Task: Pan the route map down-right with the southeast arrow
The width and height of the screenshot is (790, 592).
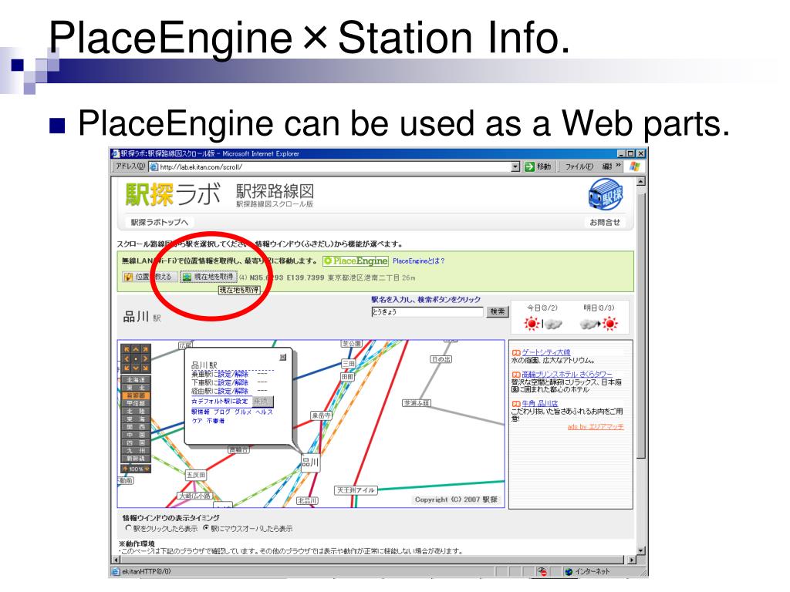Action: [146, 368]
